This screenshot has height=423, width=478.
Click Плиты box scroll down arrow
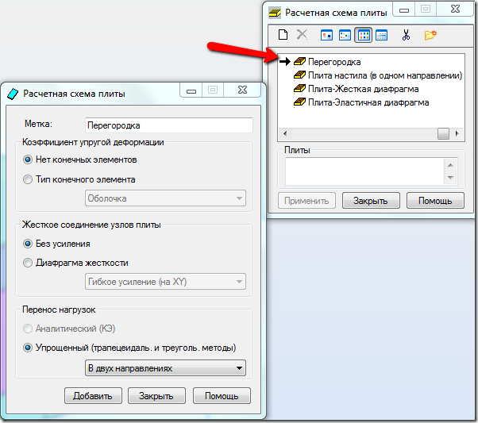[450, 178]
